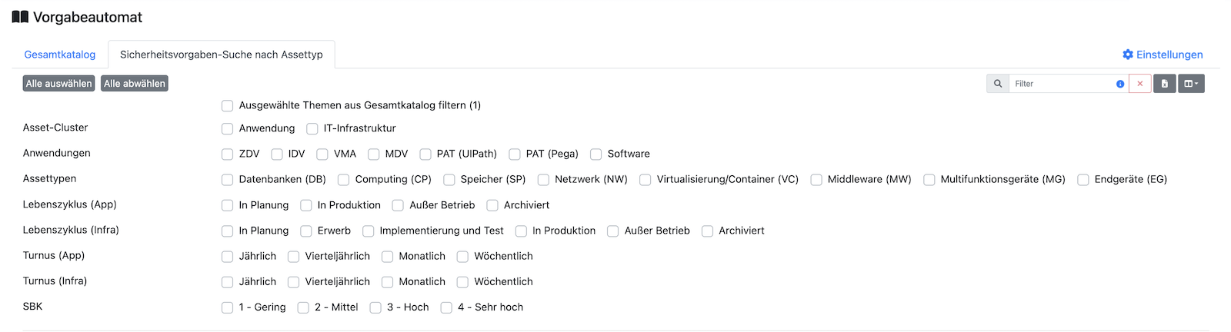Enable Ausgewählte Themen aus Gesamtkatalog filtern
Viewport: 1231px width, 332px height.
(x=227, y=106)
